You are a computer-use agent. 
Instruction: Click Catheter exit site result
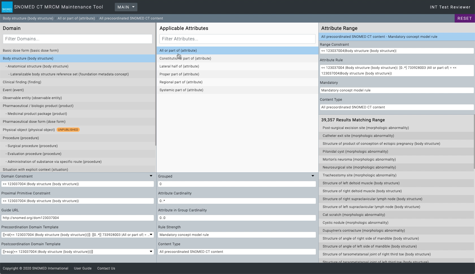click(x=396, y=136)
